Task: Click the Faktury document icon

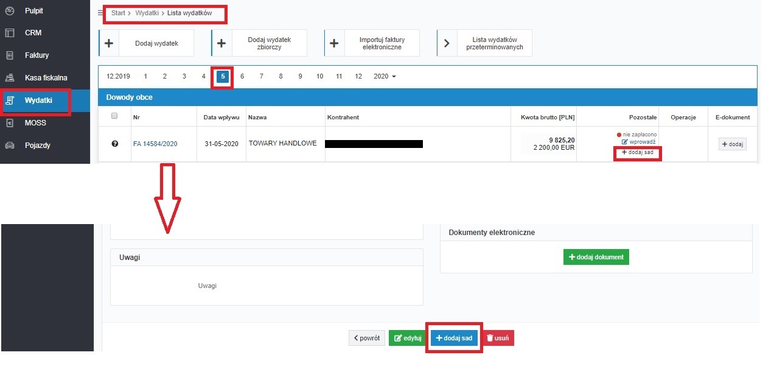Action: tap(9, 55)
